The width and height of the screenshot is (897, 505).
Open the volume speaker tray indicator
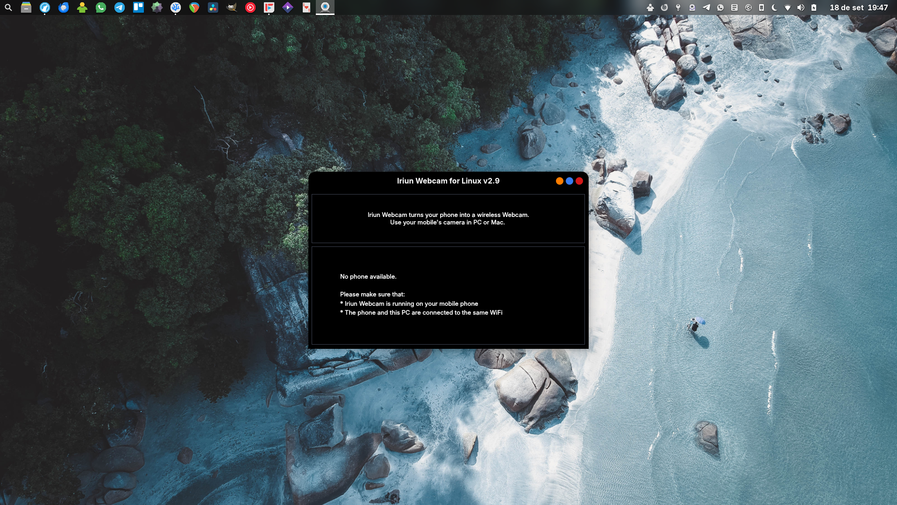tap(801, 7)
